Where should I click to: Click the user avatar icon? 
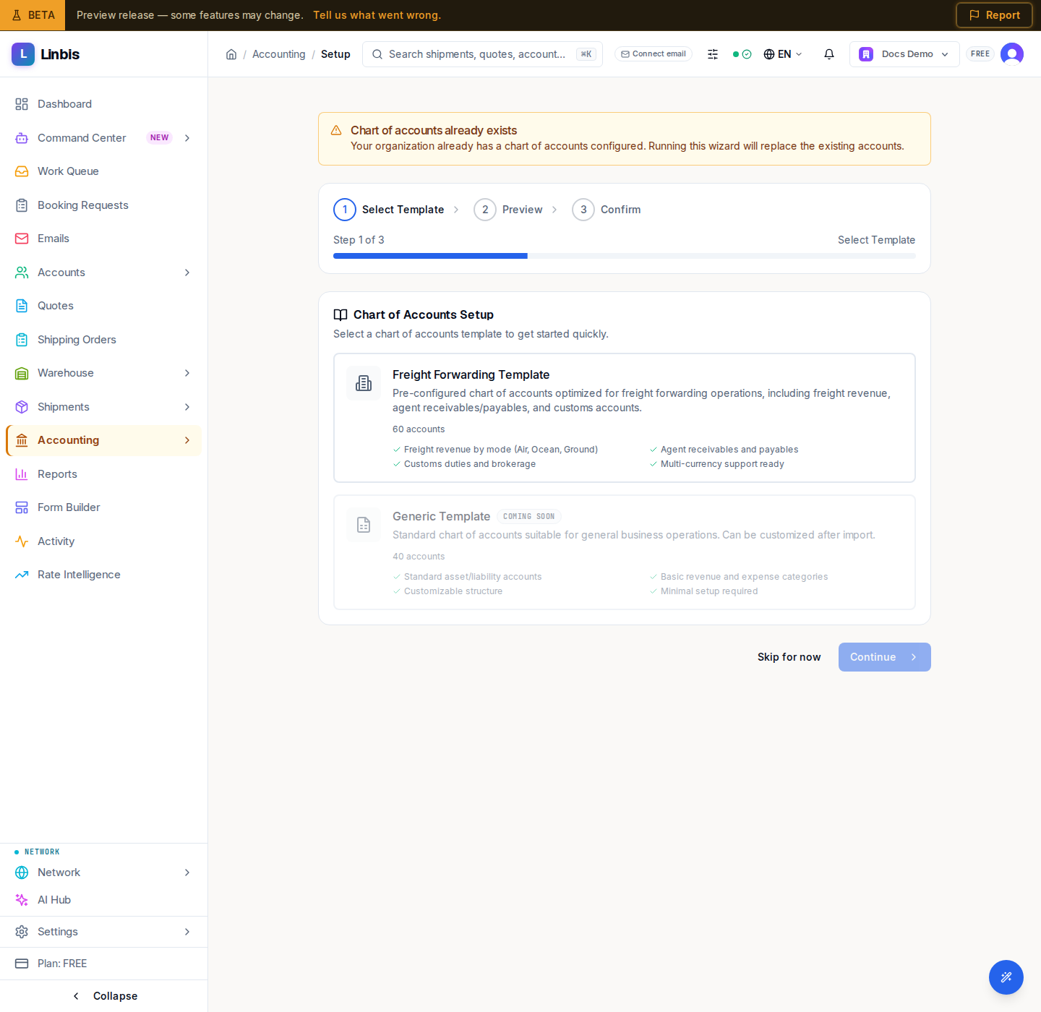click(1012, 54)
